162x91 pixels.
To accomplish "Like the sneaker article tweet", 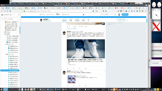I will pos(80,69).
